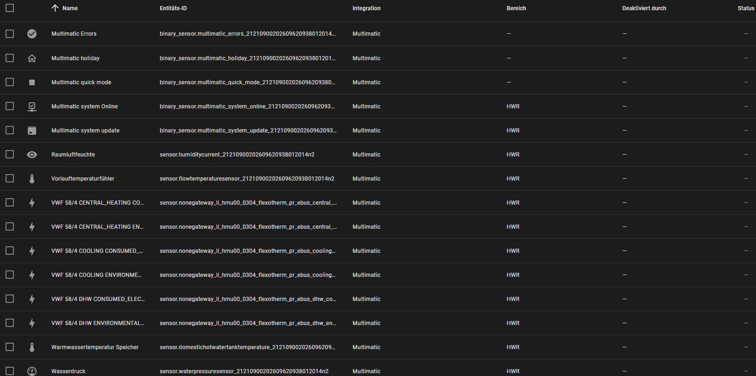Tick the Wasserdruck row checkbox
Screen dimensions: 756x376
click(x=10, y=371)
